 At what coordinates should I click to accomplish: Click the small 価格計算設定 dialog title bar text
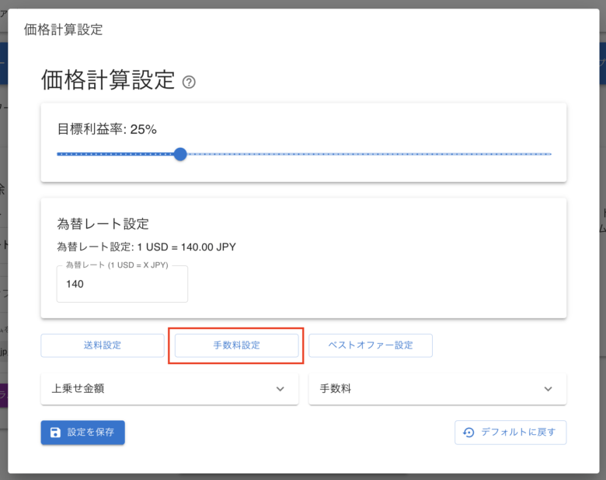(x=64, y=30)
